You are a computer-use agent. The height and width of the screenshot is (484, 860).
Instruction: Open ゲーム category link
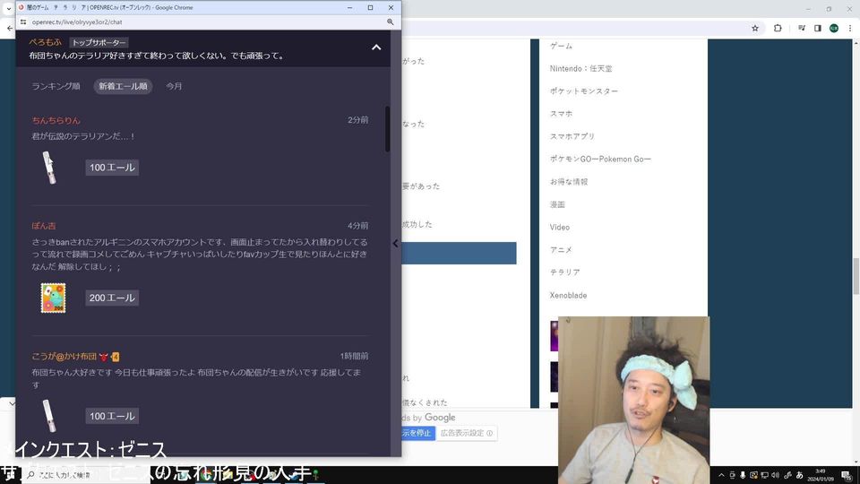[x=561, y=46]
